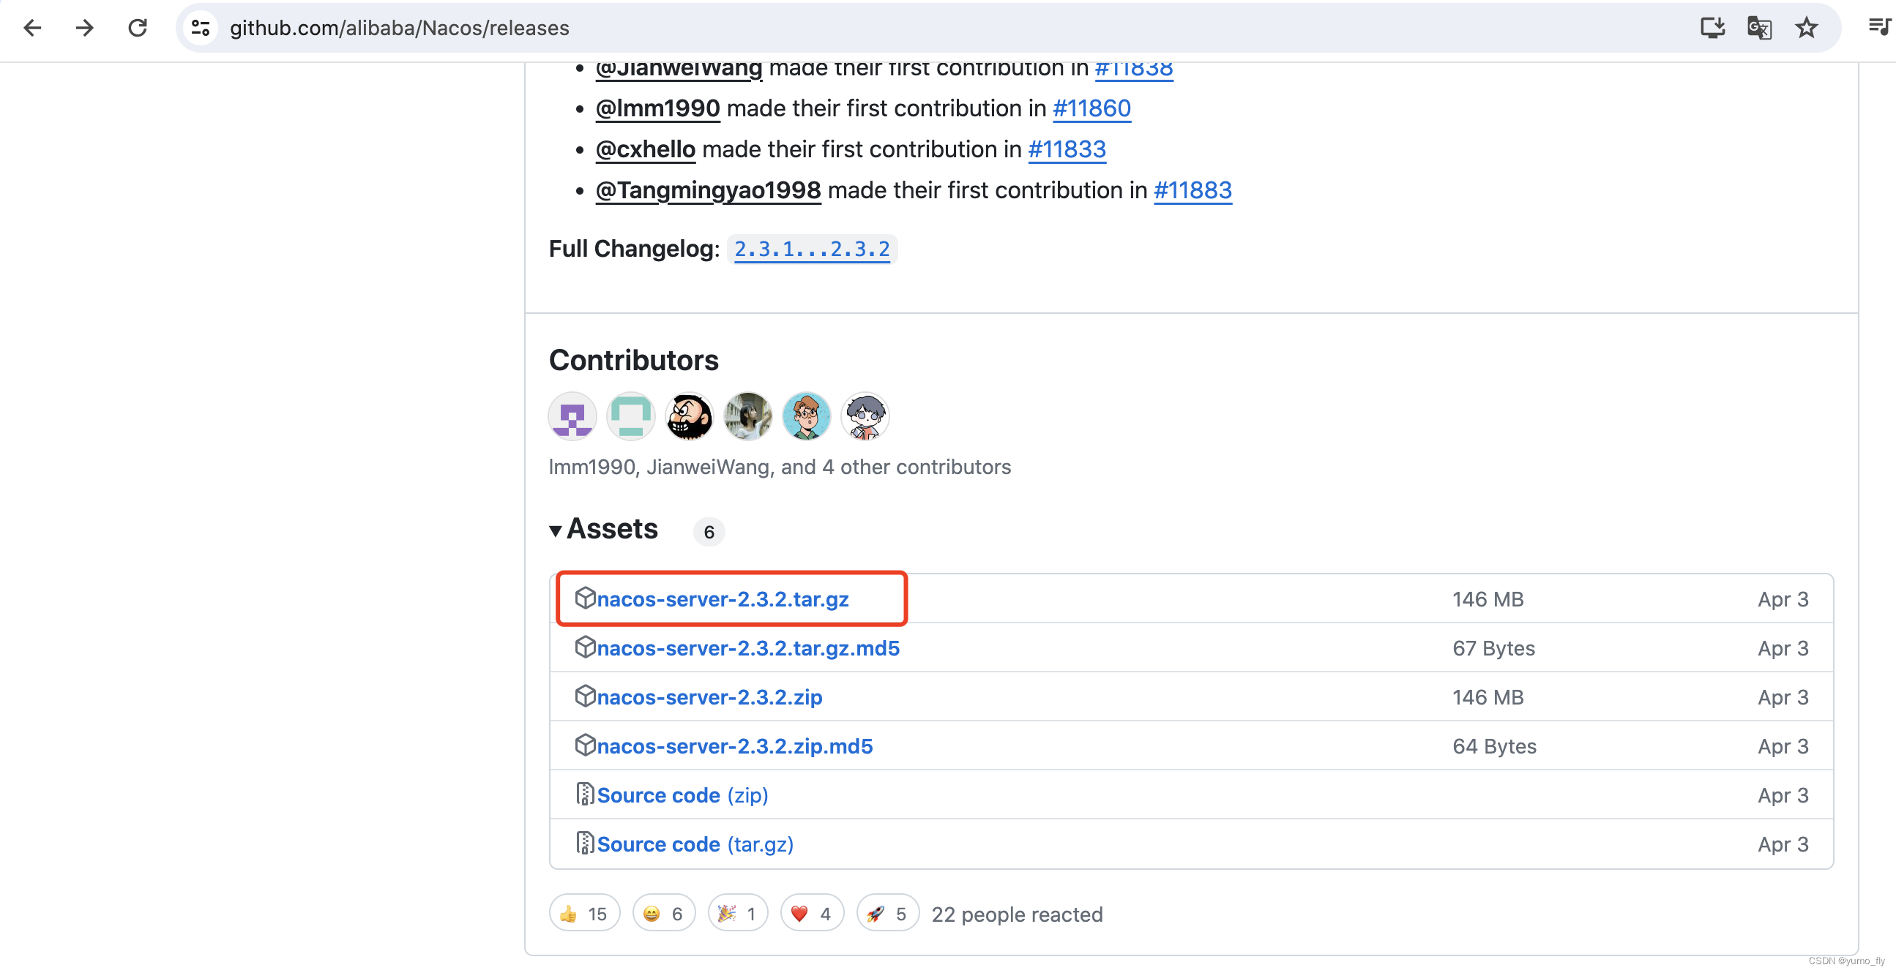Screen dimensions: 1896x973
Task: Open the translate page icon
Action: coord(1759,28)
